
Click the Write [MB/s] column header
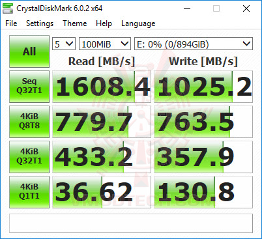pyautogui.click(x=203, y=61)
